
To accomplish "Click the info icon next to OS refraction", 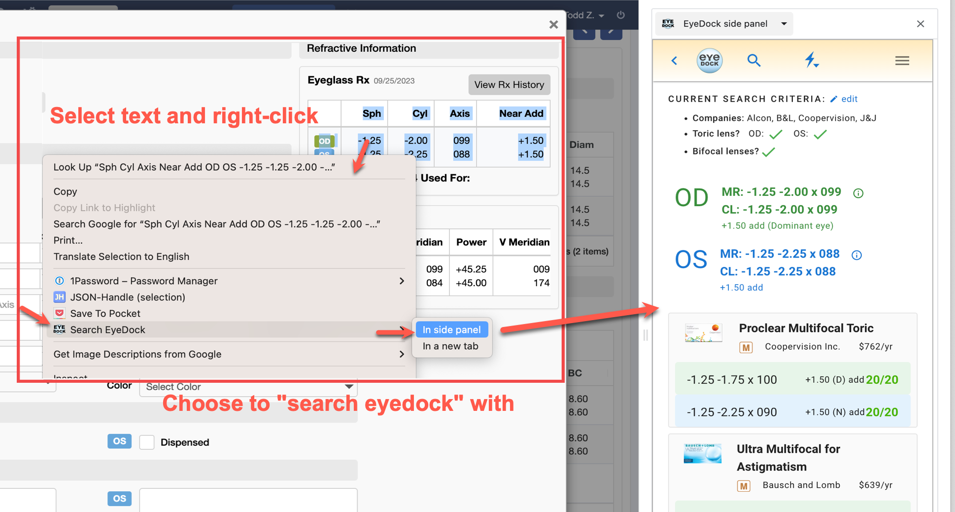I will click(856, 255).
